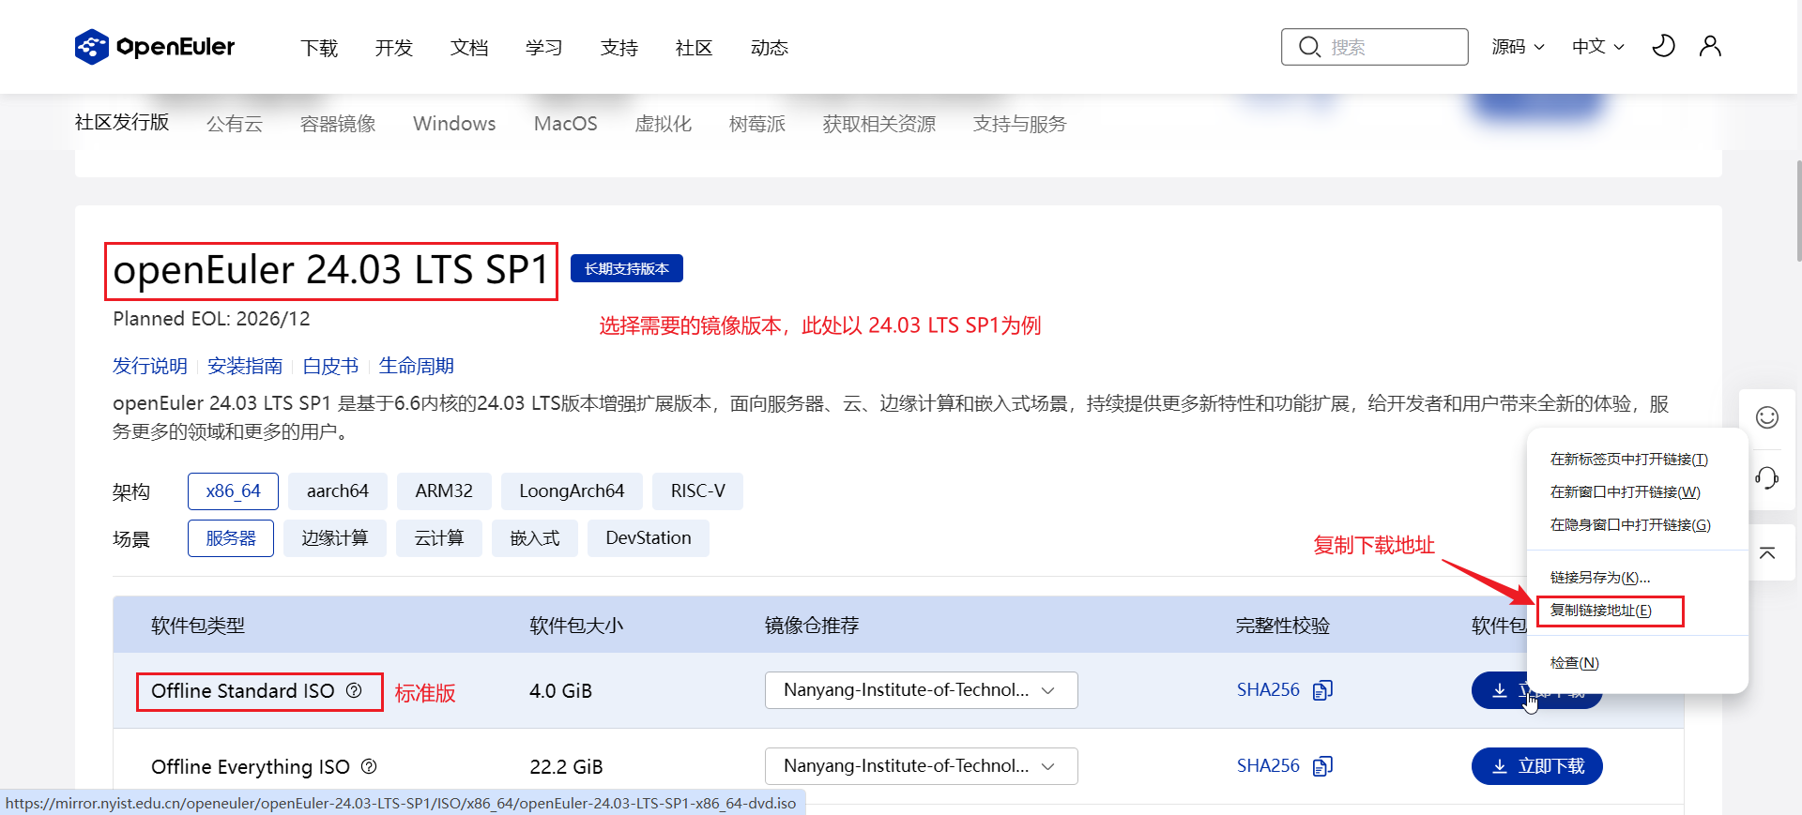The height and width of the screenshot is (815, 1802).
Task: Select RISC-V architecture
Action: point(697,491)
